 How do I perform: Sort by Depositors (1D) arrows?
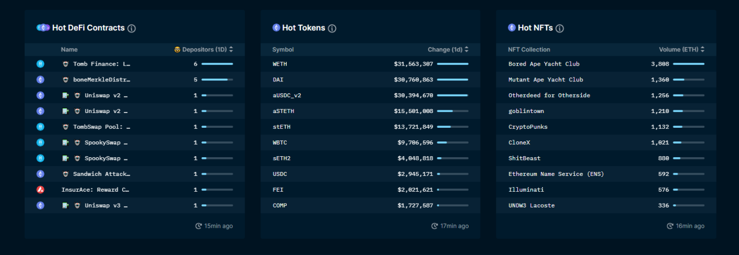pos(231,50)
